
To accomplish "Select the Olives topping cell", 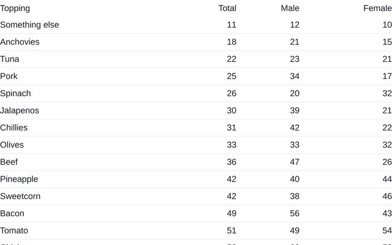I will 12,145.
